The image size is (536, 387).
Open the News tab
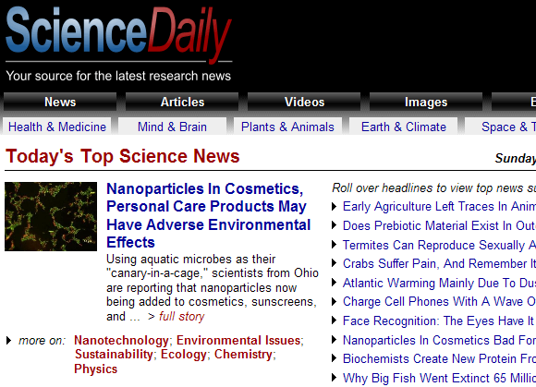pos(60,102)
